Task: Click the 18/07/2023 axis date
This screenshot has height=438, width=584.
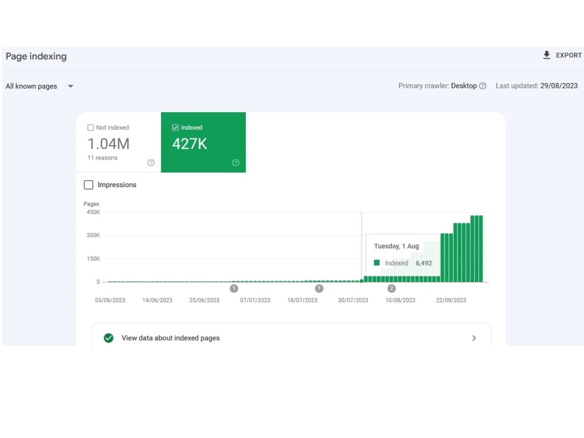Action: pos(303,301)
